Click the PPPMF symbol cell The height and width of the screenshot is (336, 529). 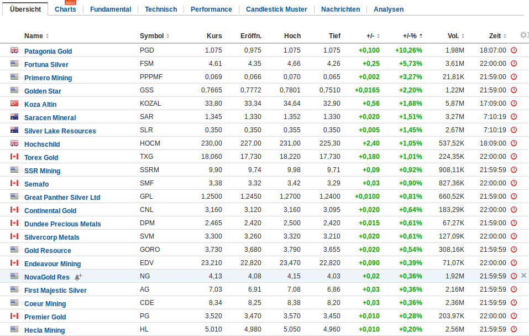151,77
